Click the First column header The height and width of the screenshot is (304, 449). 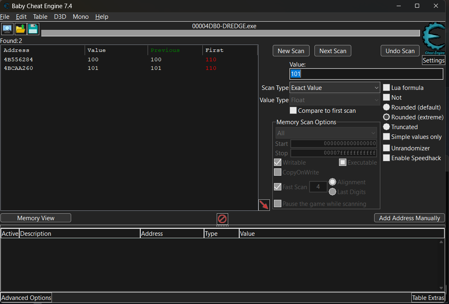230,50
